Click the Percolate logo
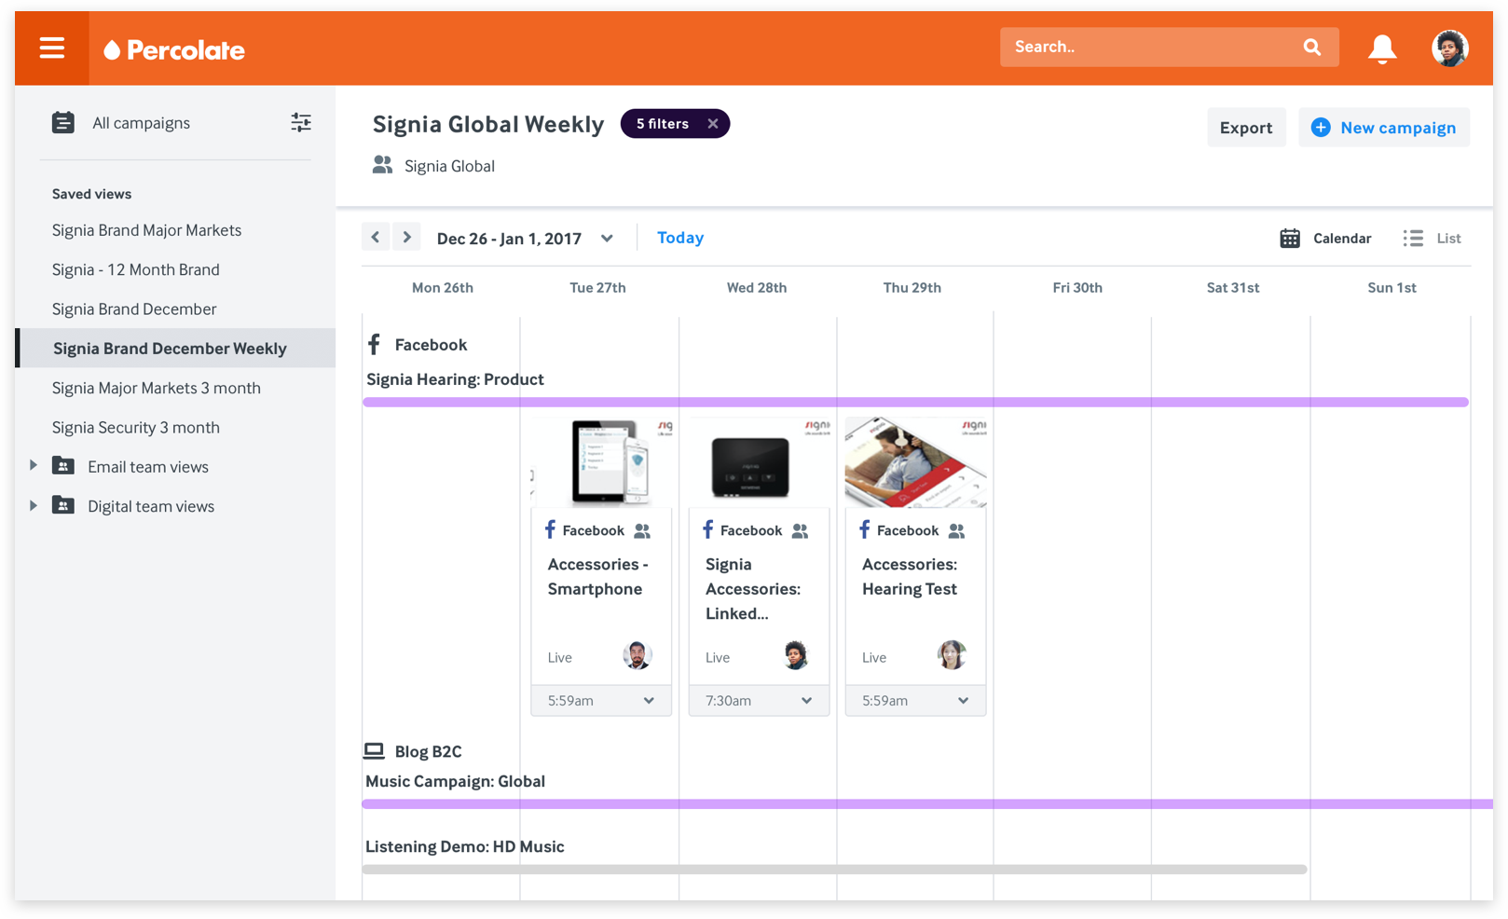 tap(174, 50)
